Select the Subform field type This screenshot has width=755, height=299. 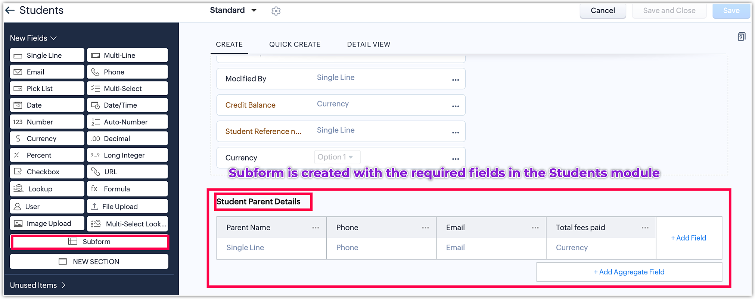click(x=90, y=242)
